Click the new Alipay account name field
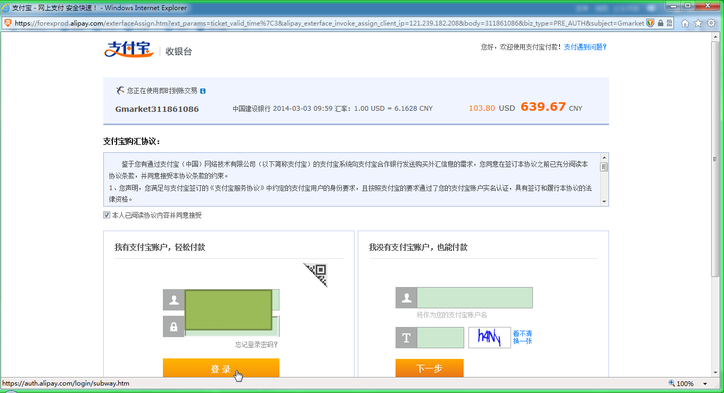This screenshot has width=724, height=393. (x=475, y=298)
